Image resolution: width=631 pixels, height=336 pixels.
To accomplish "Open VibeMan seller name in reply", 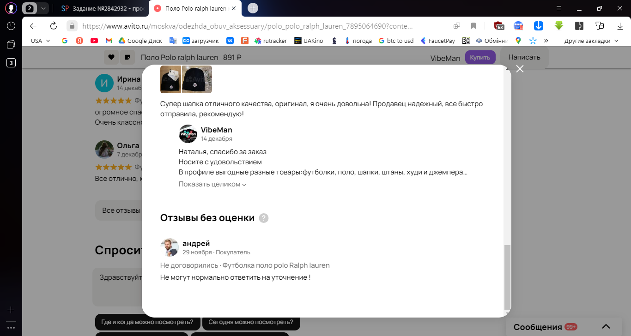I will [x=217, y=130].
